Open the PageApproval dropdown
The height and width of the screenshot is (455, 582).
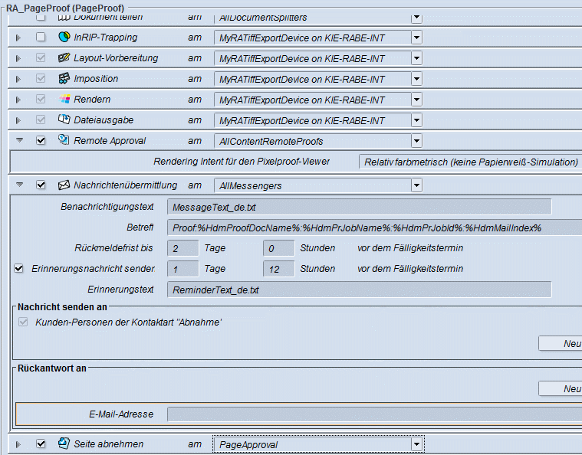tap(416, 444)
